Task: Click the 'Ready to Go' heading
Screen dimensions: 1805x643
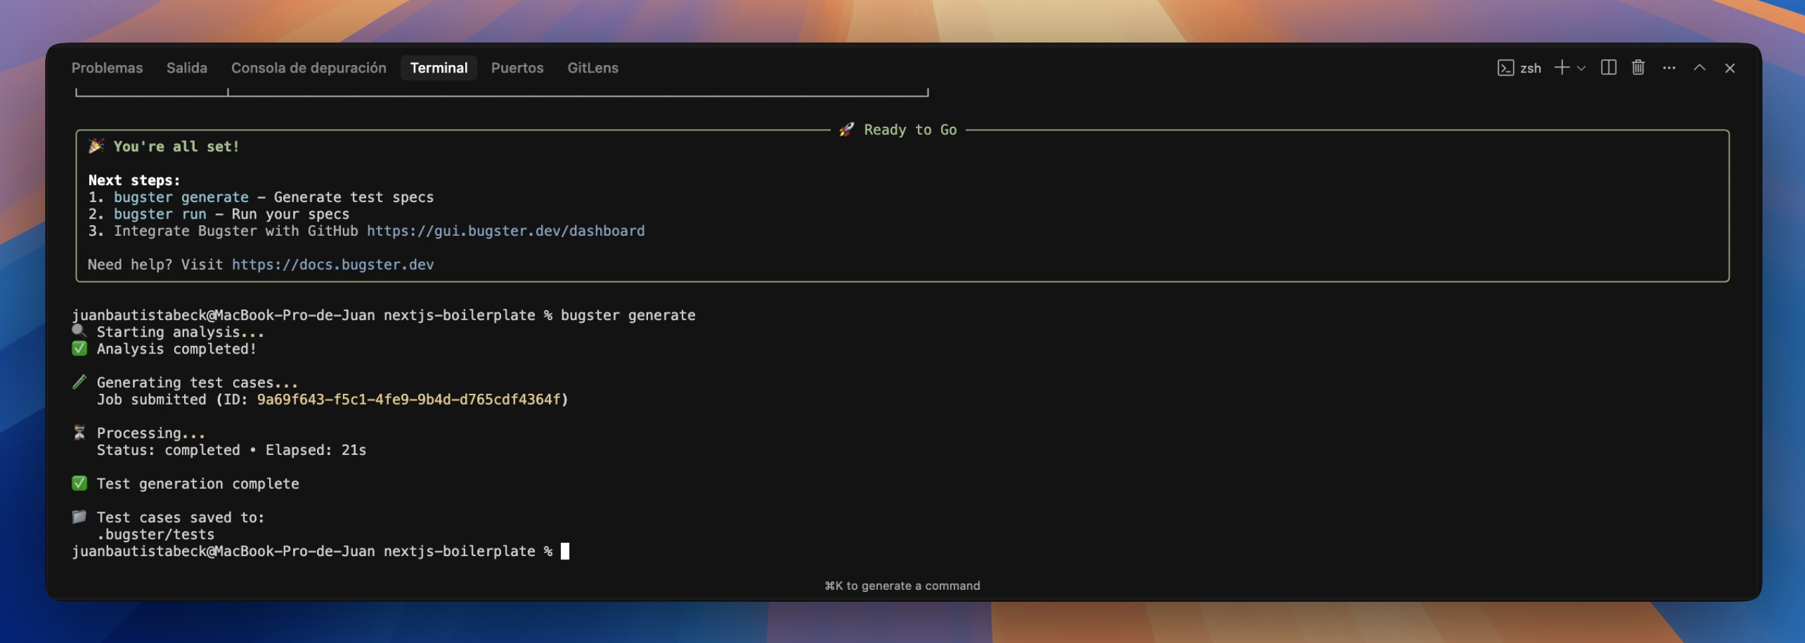Action: [910, 130]
